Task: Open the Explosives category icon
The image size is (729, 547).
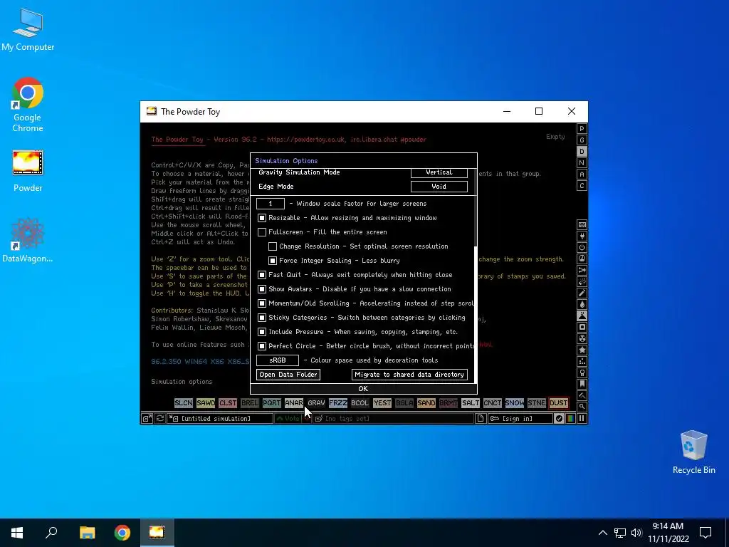Action: pos(582,281)
